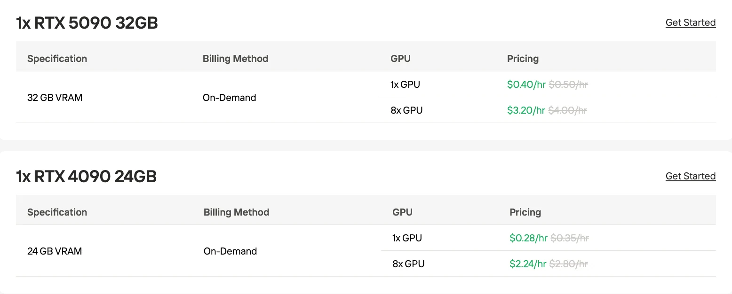Click the $0.40/hr price
The height and width of the screenshot is (294, 732).
coord(526,85)
